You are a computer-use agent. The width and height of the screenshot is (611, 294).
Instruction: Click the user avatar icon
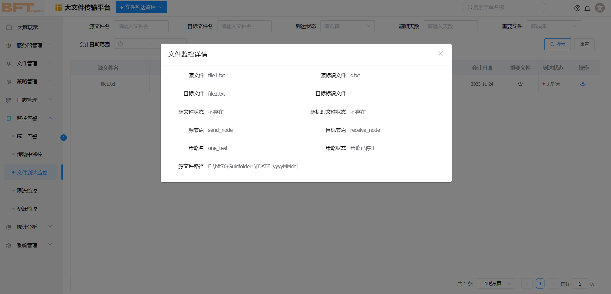600,8
